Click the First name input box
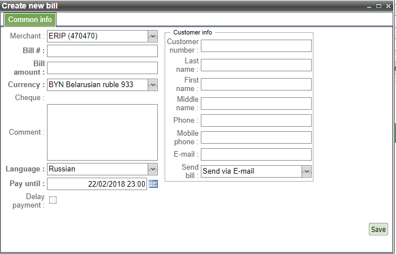 (256, 84)
